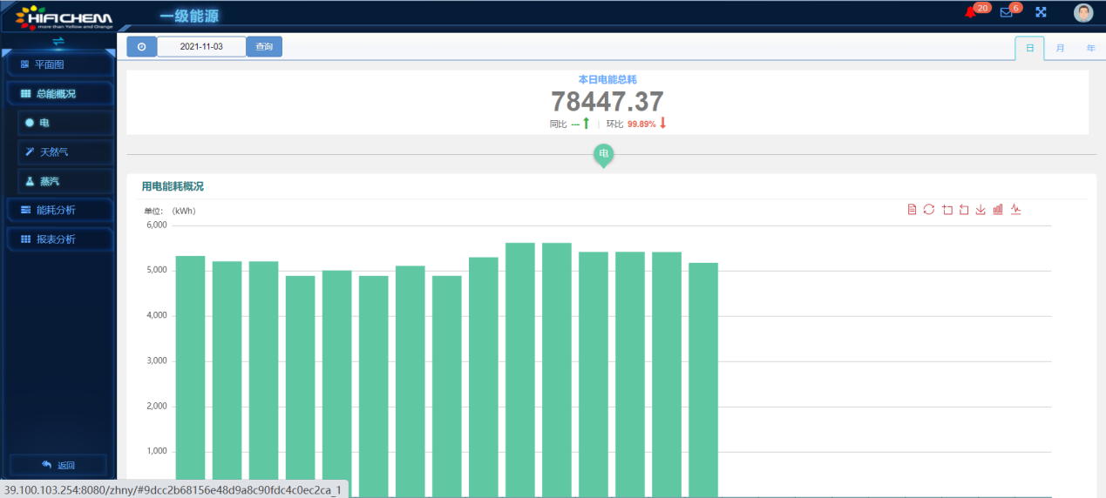Viewport: 1106px width, 498px height.
Task: Enter fullscreen mode using the expand icon
Action: pos(1041,12)
